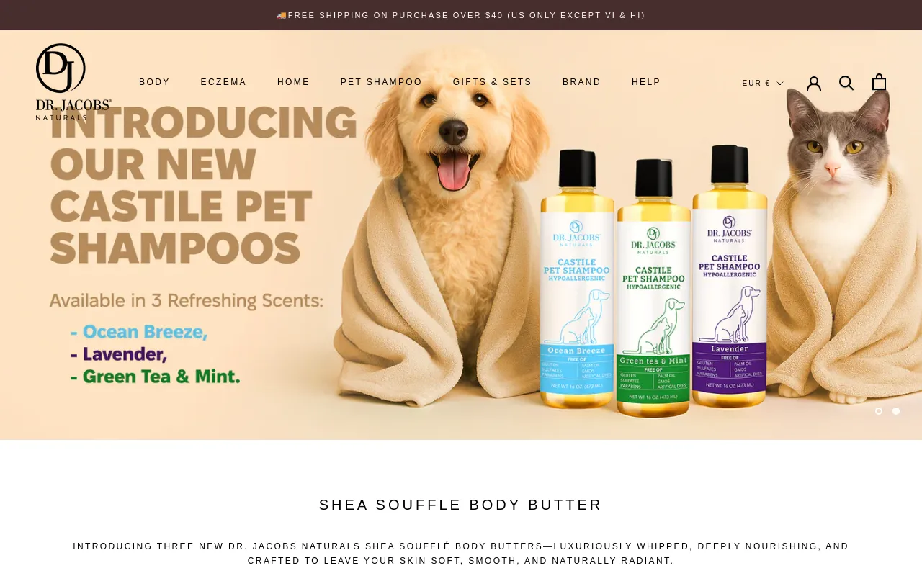Click the Shea Souffle Body Butter heading
The width and height of the screenshot is (922, 576).
click(461, 505)
